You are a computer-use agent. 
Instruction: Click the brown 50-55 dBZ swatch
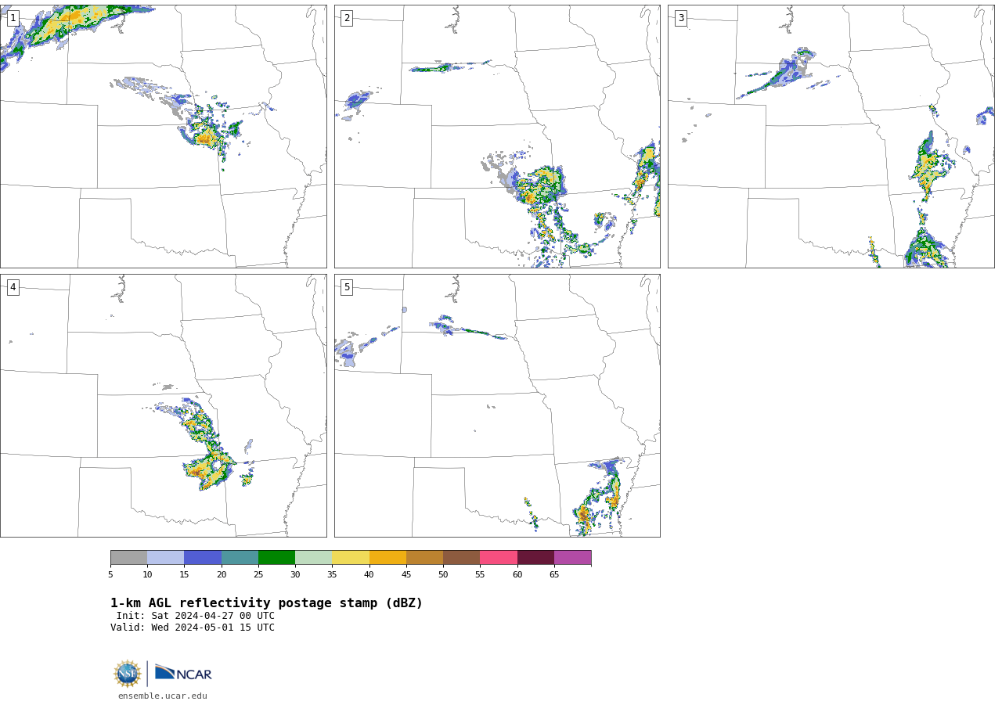click(x=461, y=558)
